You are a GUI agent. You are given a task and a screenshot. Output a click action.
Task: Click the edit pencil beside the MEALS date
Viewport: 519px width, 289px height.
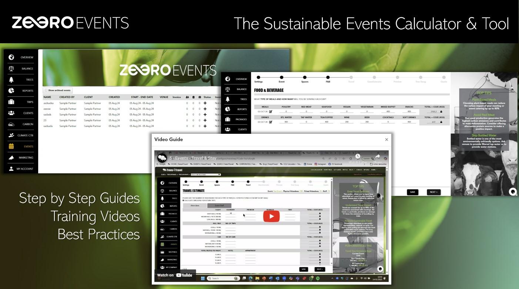tap(270, 112)
